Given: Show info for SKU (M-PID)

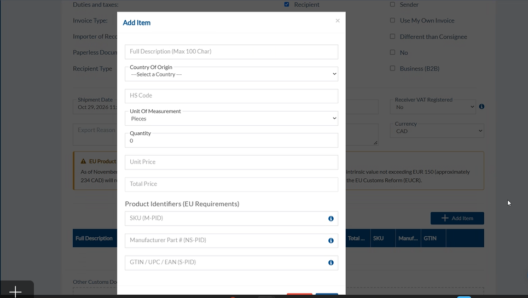Looking at the screenshot, I should point(331,219).
